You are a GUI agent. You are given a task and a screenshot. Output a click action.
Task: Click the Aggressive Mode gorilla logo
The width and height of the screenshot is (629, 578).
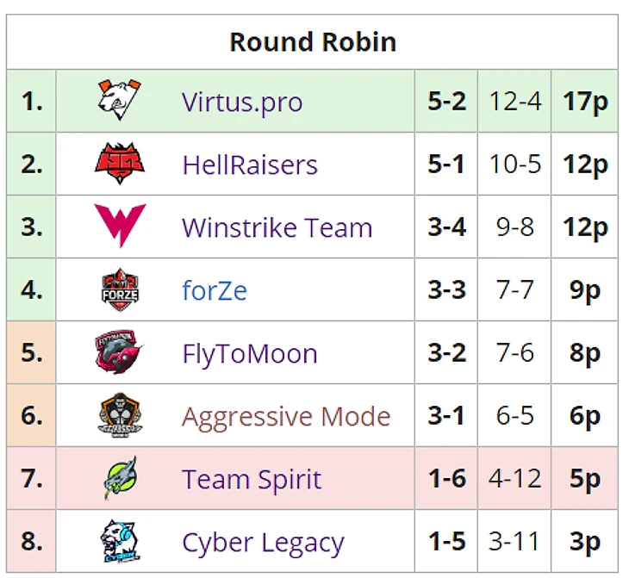point(120,416)
